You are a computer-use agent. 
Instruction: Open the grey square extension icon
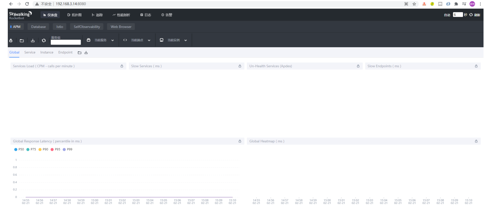[440, 4]
